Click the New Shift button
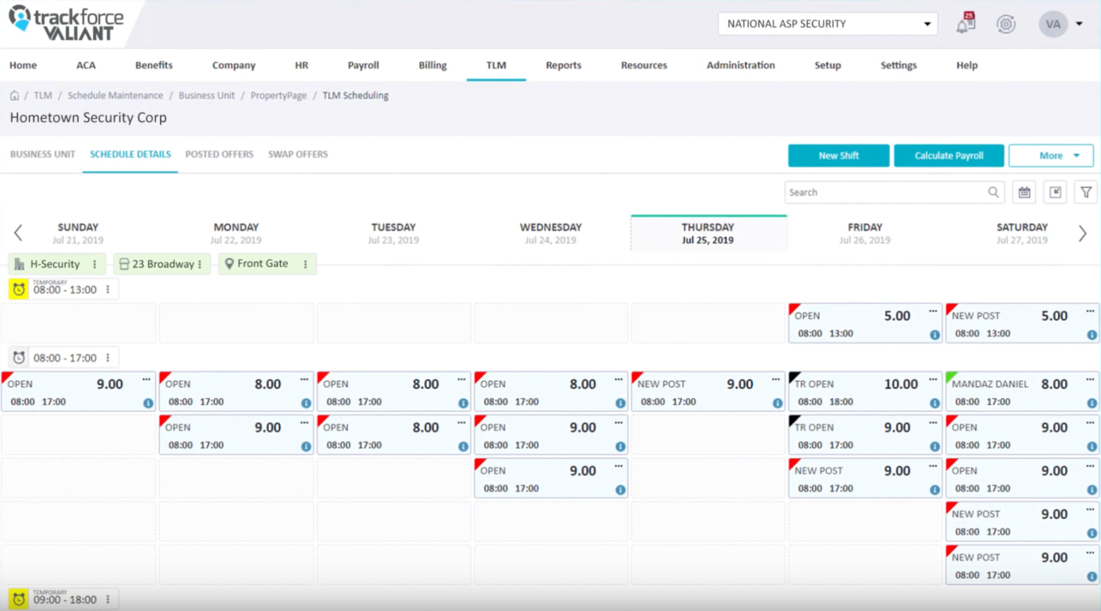Image resolution: width=1101 pixels, height=611 pixels. 838,155
